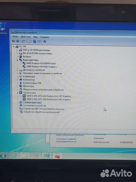Select the Сетевые адаптеры row text
The height and width of the screenshot is (182, 136).
32,102
